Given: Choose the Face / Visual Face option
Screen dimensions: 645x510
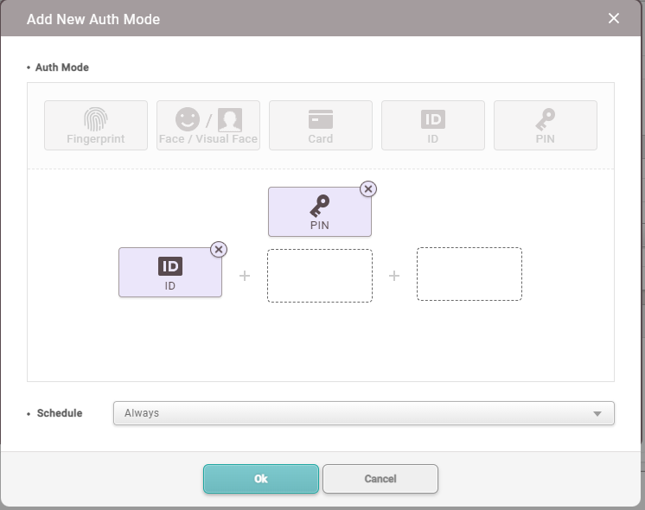Looking at the screenshot, I should click(x=208, y=125).
